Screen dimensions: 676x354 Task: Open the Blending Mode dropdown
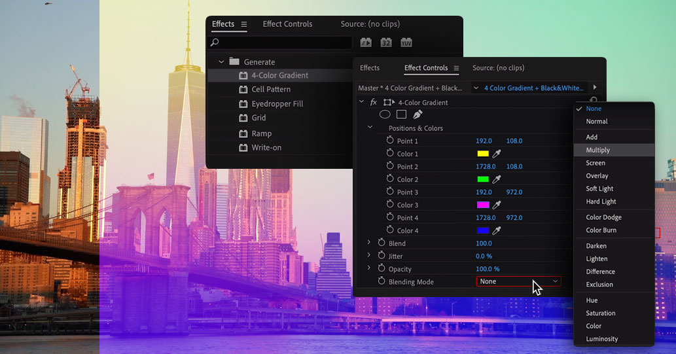[518, 281]
